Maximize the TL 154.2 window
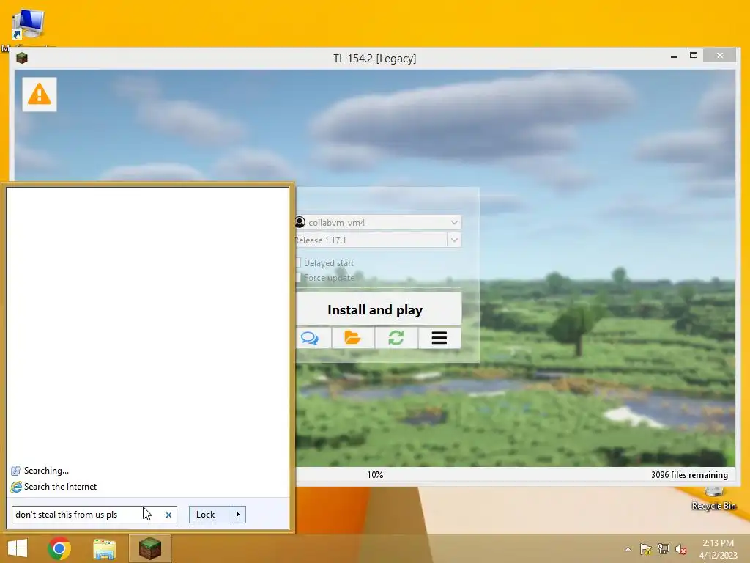Screen dimensions: 750x563 [x=694, y=56]
